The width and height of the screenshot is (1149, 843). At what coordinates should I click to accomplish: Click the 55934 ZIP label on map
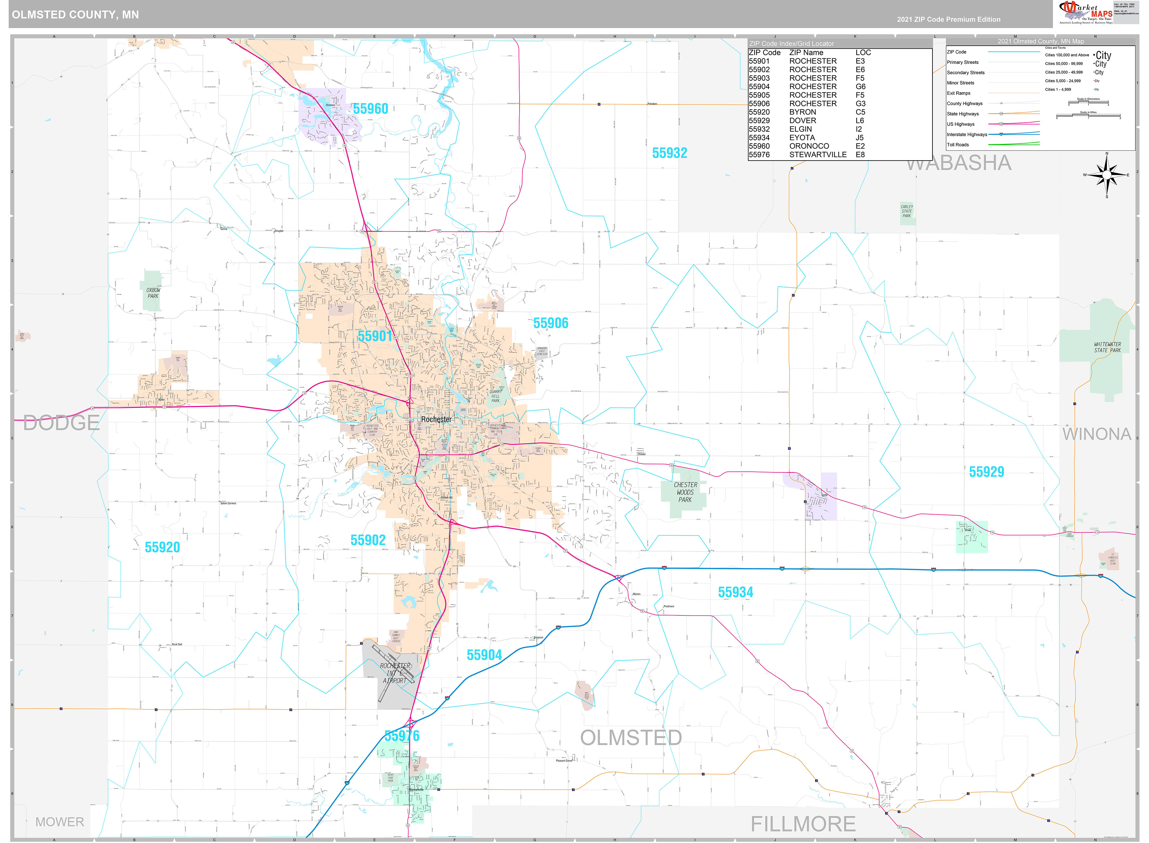click(735, 592)
